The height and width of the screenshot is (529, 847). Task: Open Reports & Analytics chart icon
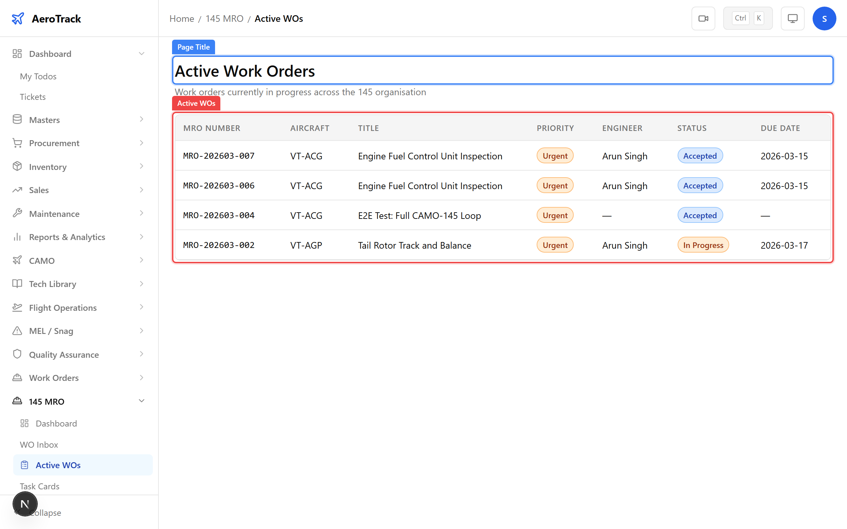pyautogui.click(x=17, y=236)
